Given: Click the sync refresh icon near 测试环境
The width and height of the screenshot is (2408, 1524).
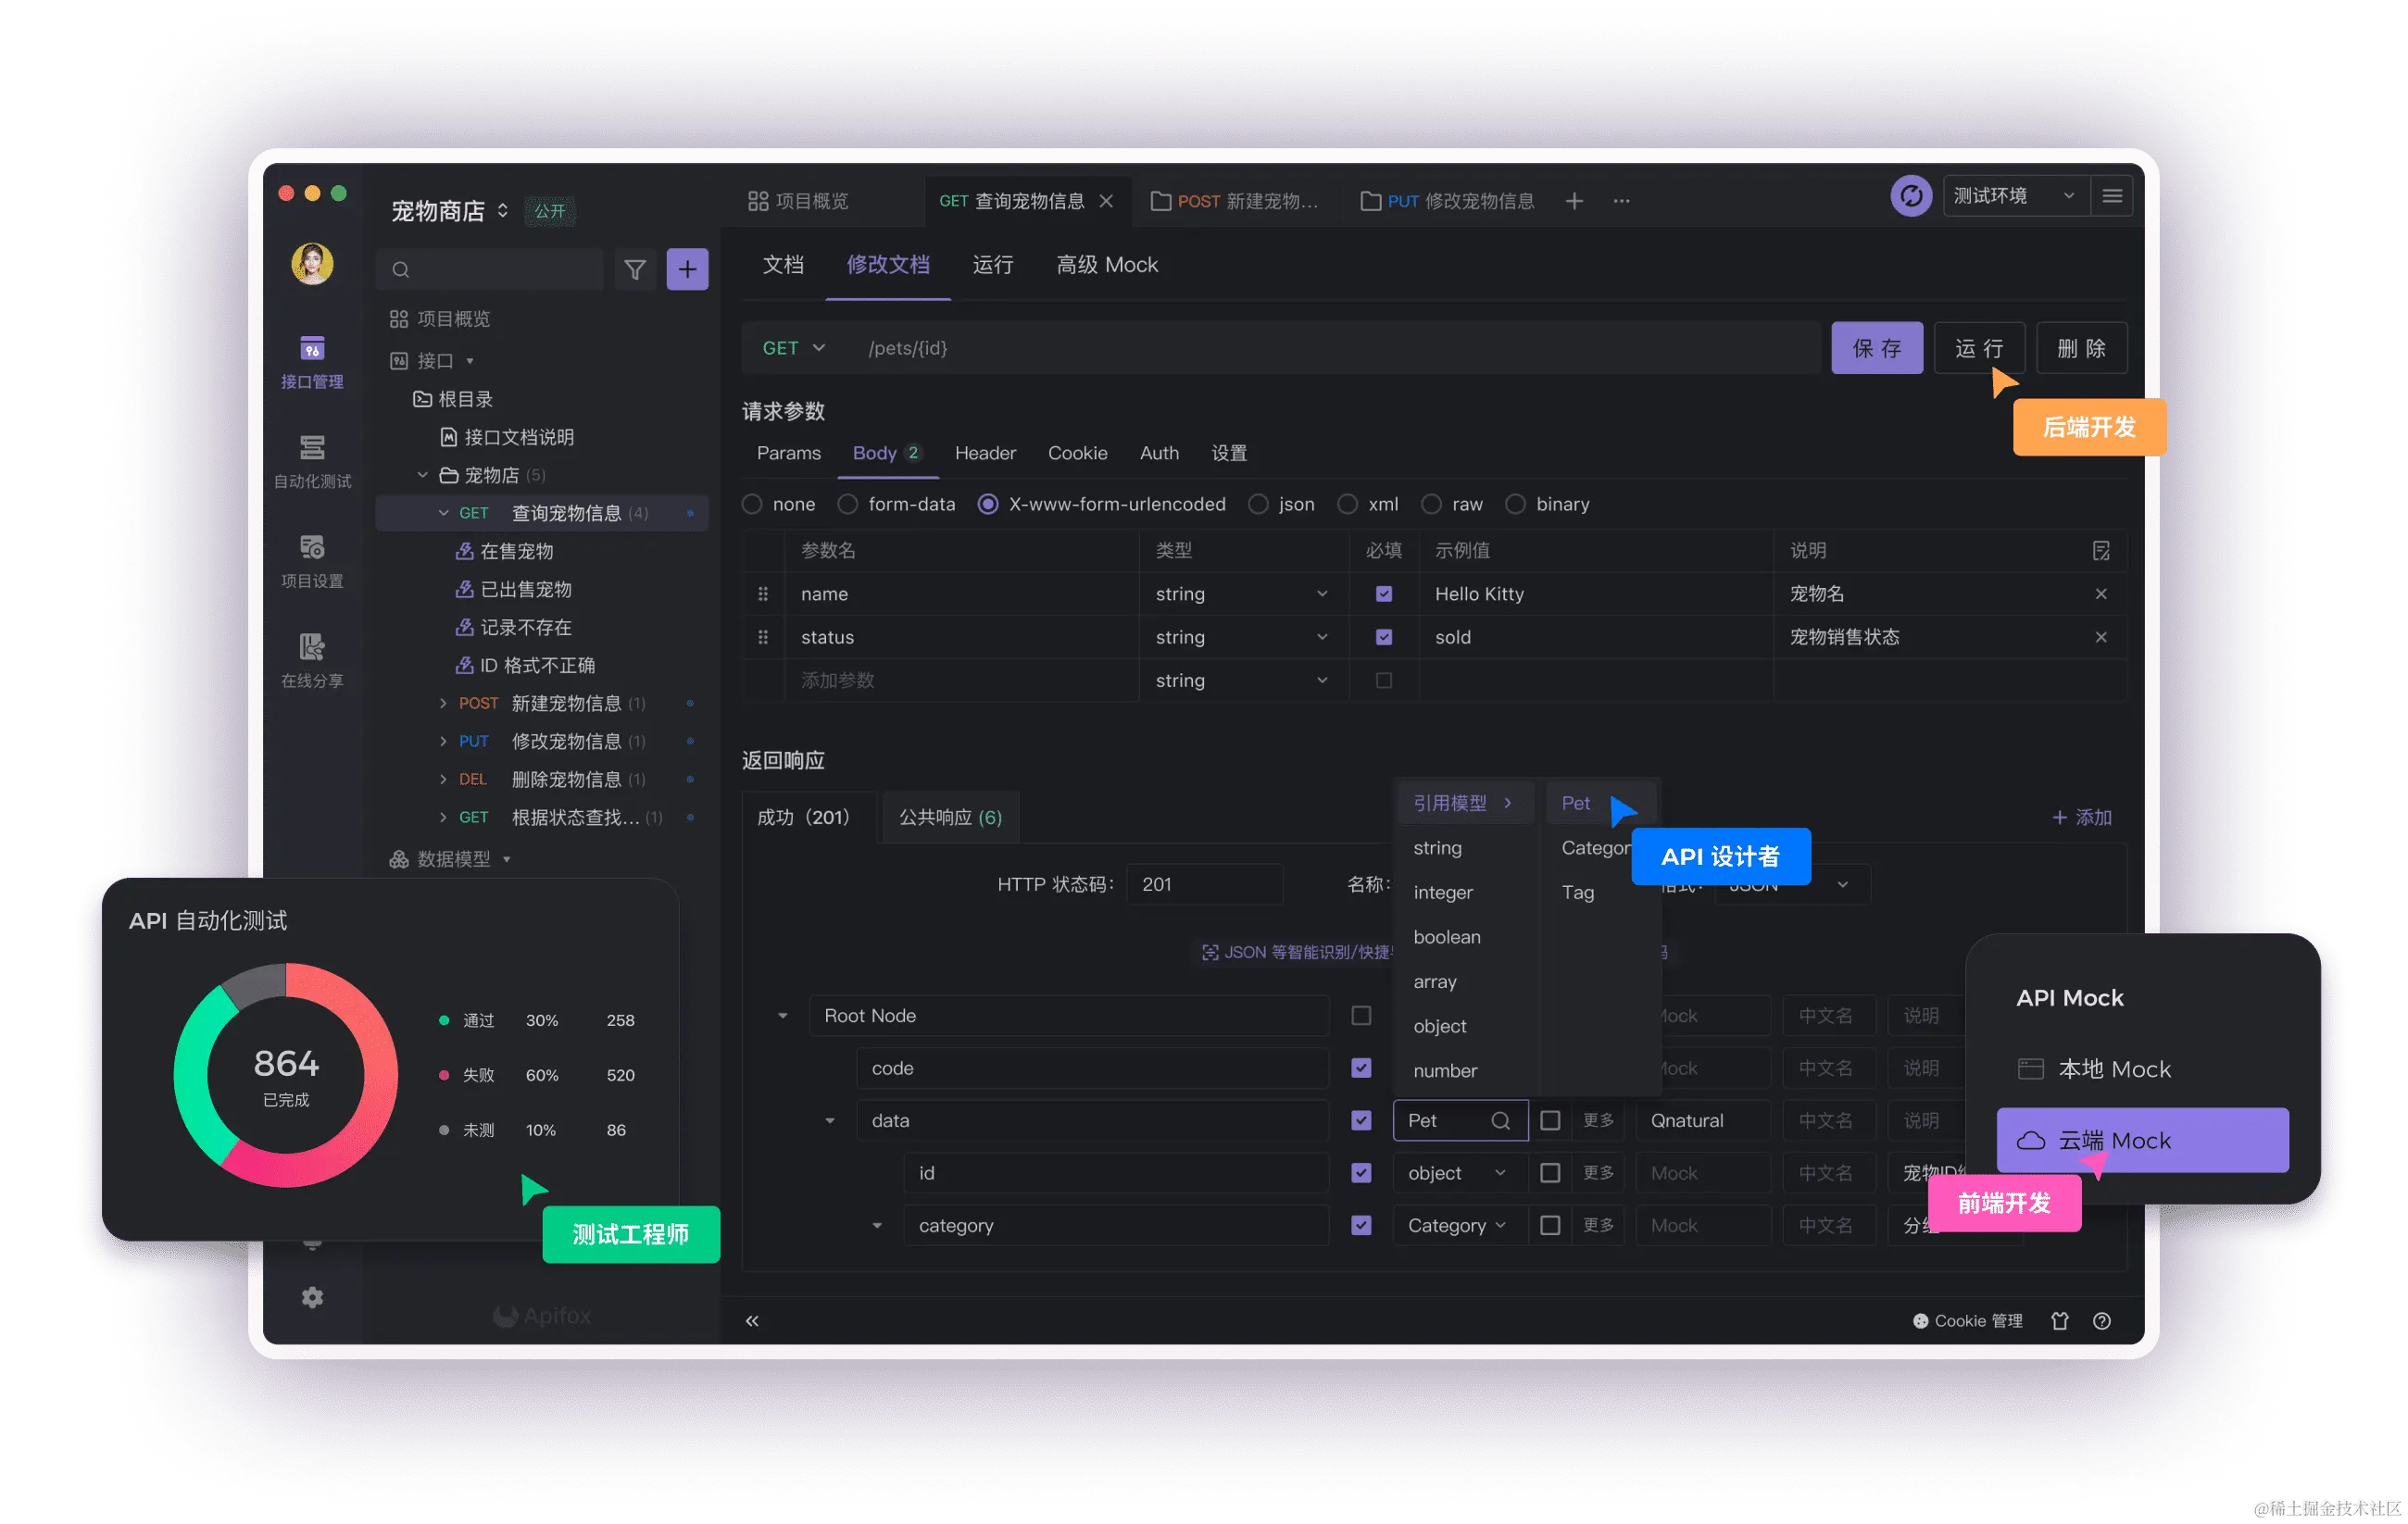Looking at the screenshot, I should [x=1910, y=196].
